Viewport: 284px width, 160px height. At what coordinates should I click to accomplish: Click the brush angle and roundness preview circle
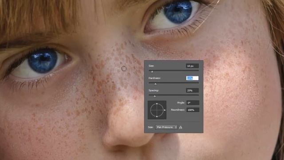point(157,110)
